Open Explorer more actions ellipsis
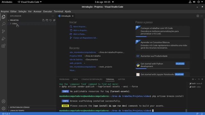 pos(53,16)
